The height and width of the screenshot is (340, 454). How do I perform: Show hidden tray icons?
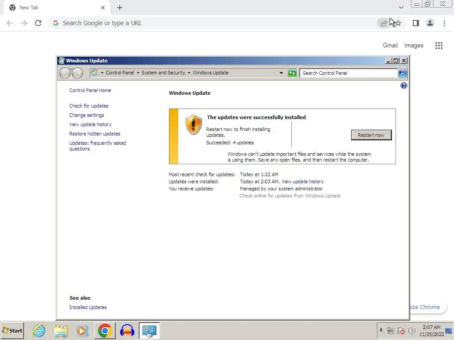[x=381, y=330]
